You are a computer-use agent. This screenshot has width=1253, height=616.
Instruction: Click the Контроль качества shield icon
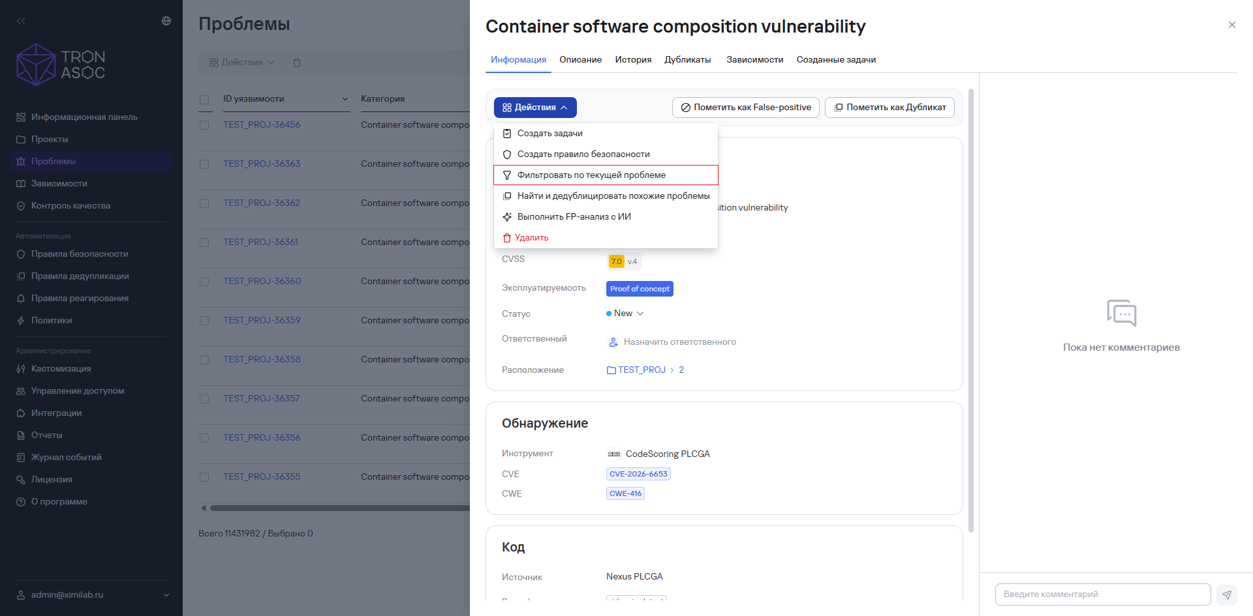(21, 206)
